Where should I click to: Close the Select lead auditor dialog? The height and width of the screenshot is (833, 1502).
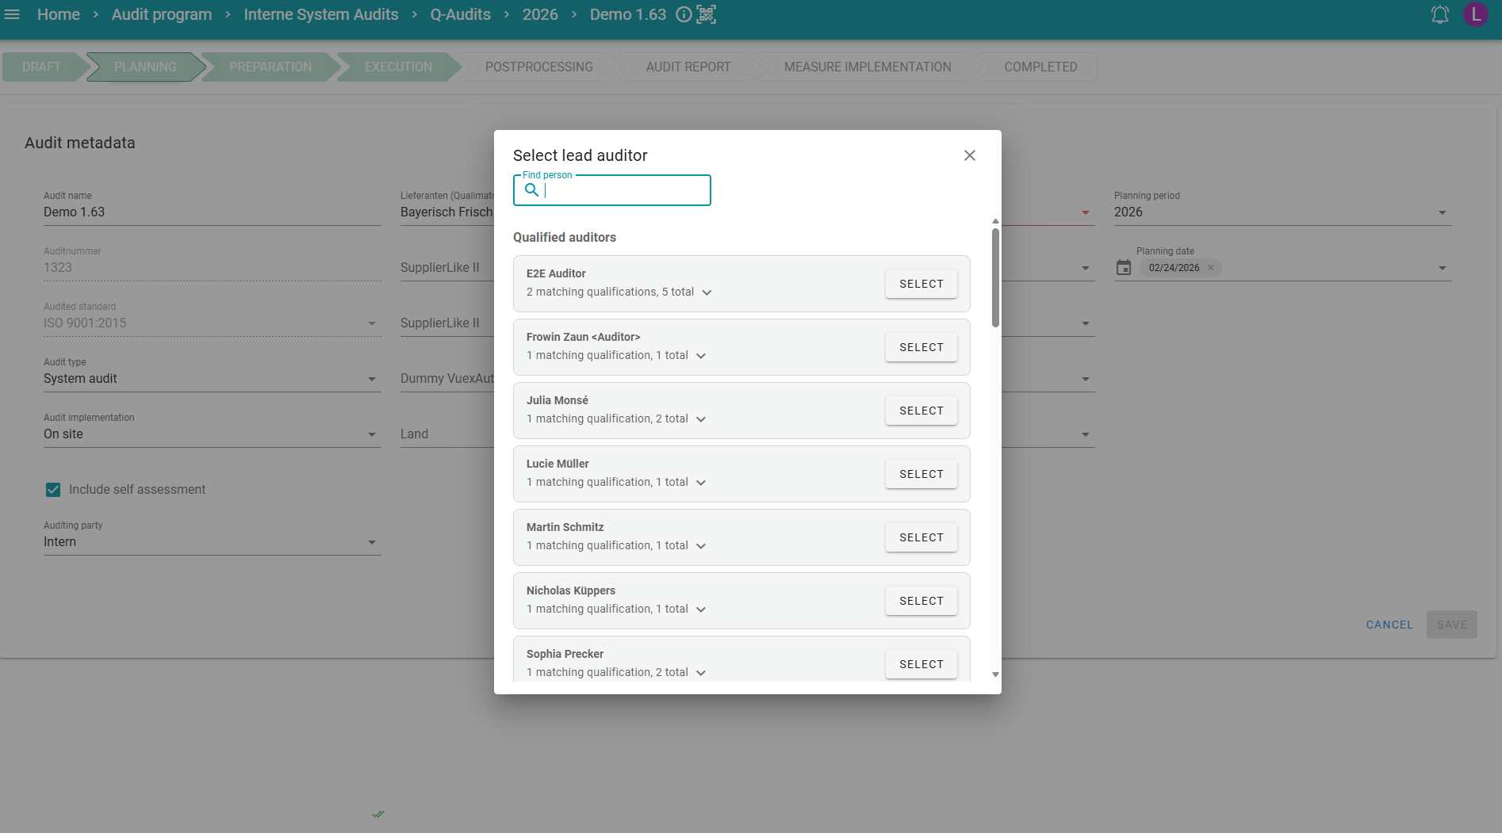(x=969, y=155)
